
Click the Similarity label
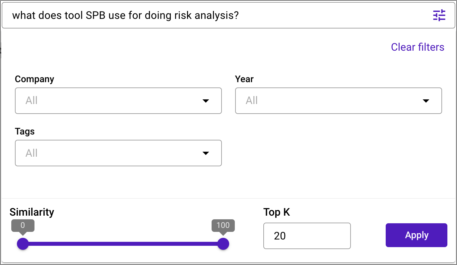(x=32, y=212)
